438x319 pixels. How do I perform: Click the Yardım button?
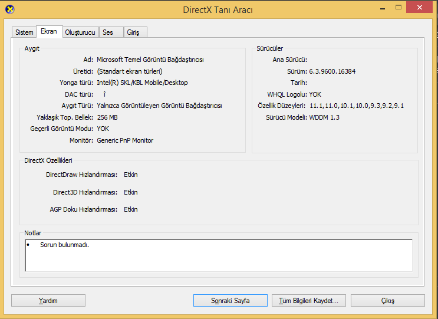(x=48, y=301)
